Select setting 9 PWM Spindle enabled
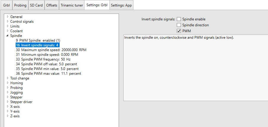 click(38, 40)
